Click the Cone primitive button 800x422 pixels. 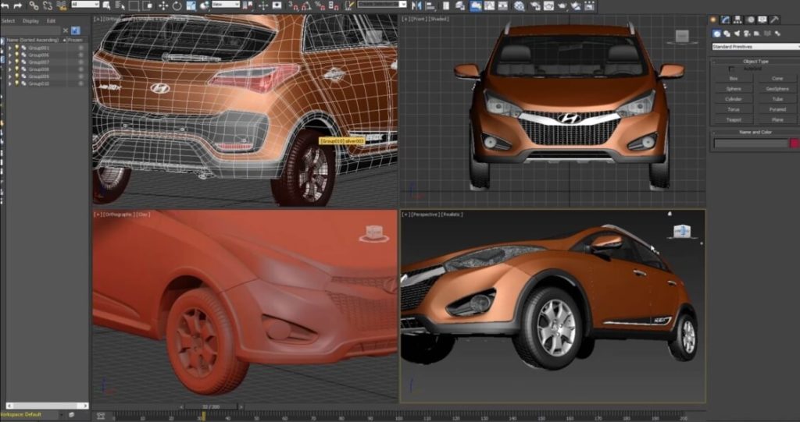(777, 79)
